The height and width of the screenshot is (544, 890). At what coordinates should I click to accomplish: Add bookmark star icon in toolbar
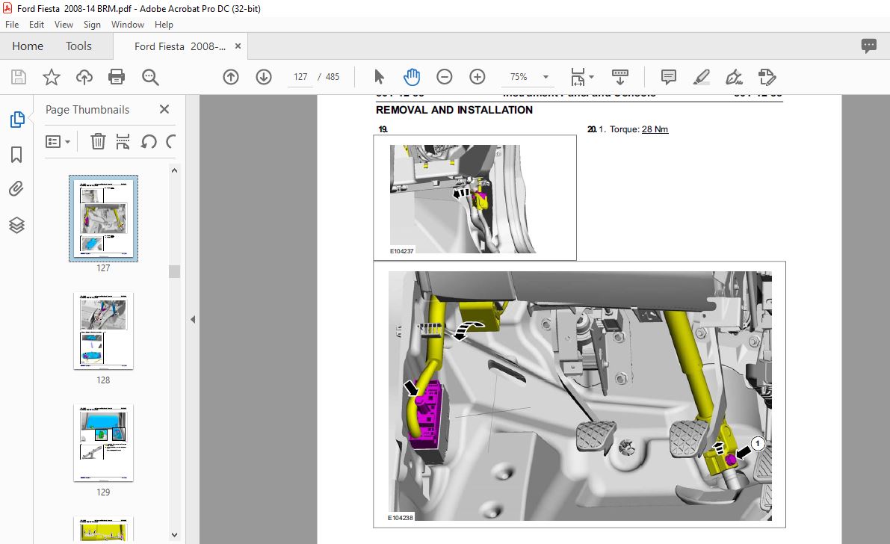pyautogui.click(x=52, y=77)
